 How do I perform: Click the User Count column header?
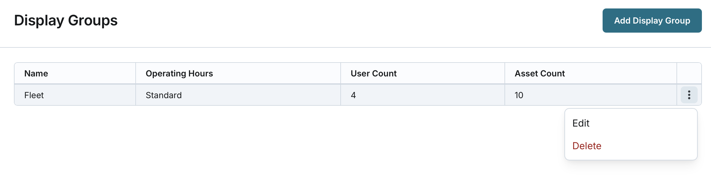(x=373, y=73)
